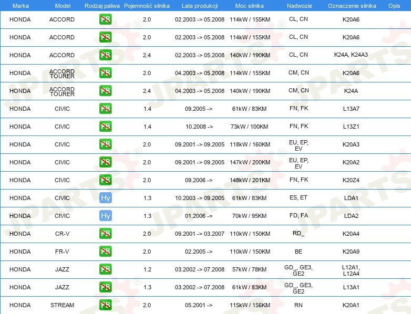Click the power value '147kW / 200KM'
This screenshot has height=314, width=411.
(x=250, y=162)
